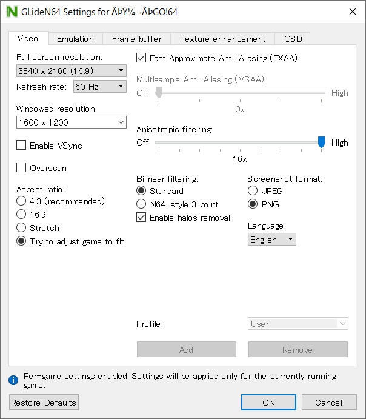Screen dimensions: 366x419
Task: Select JPEG screenshot format
Action: 253,191
